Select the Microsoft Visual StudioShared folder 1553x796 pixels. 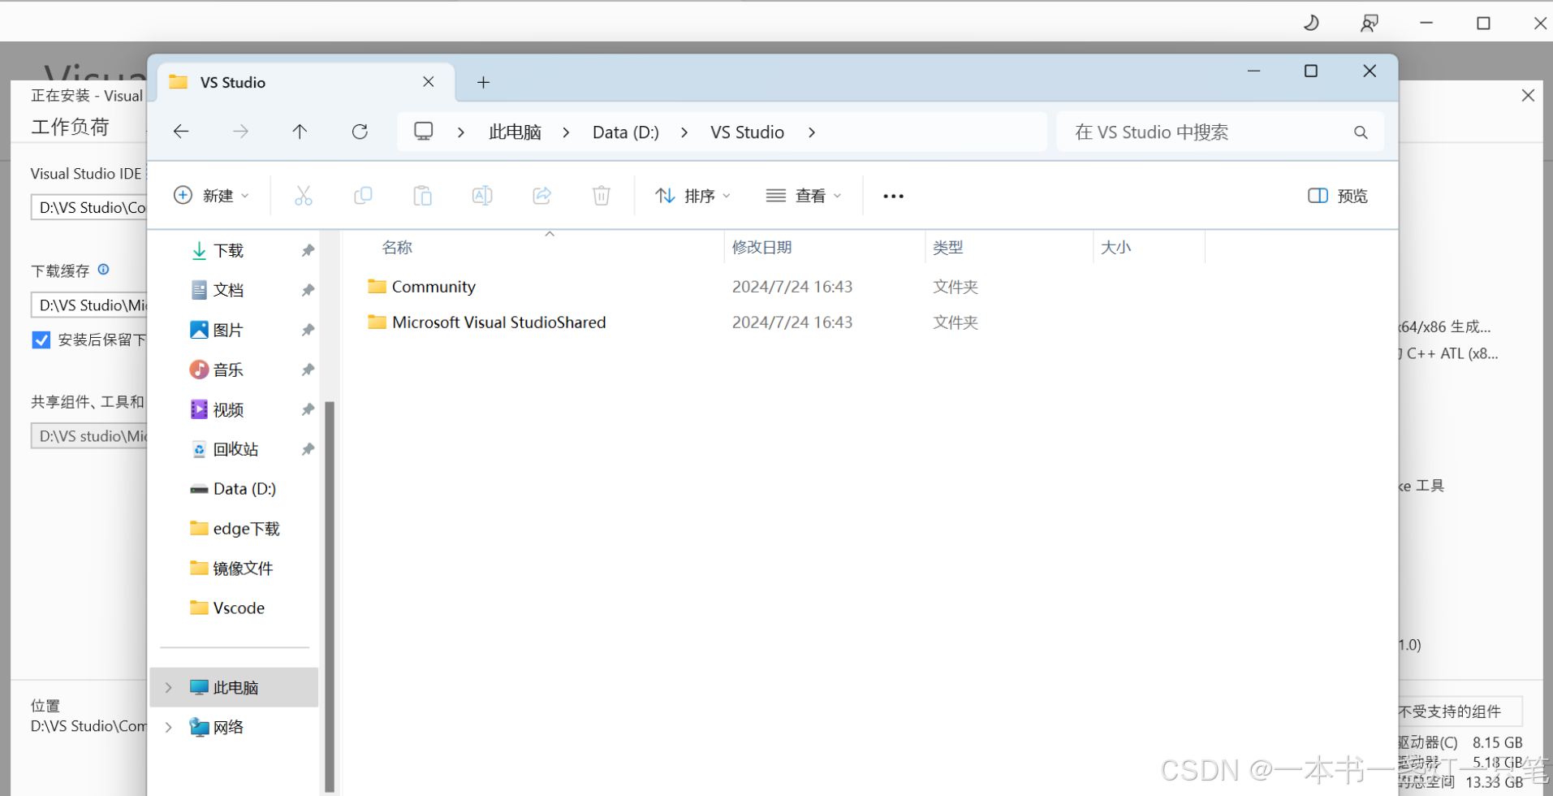(x=498, y=322)
